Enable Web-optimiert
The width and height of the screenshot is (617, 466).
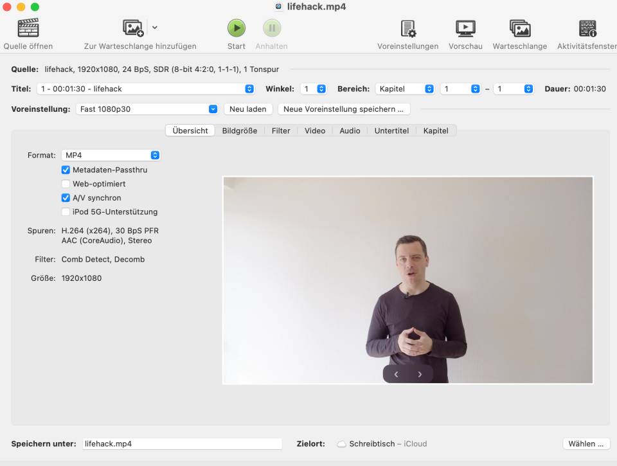[x=66, y=183]
